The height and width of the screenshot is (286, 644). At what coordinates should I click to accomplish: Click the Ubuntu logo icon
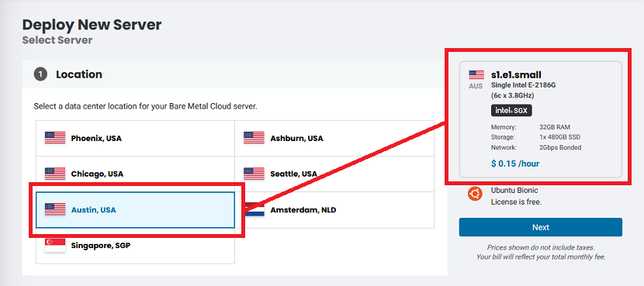pos(475,194)
